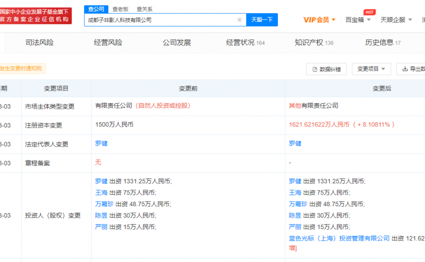Click the red 无 value in 章程备案 row
This screenshot has width=425, height=262.
[x=98, y=162]
